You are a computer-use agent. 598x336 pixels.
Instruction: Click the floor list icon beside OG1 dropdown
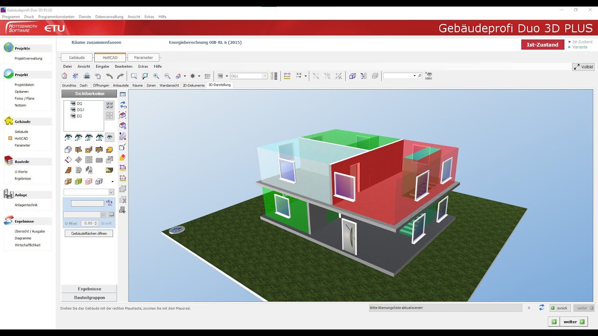pyautogui.click(x=274, y=76)
